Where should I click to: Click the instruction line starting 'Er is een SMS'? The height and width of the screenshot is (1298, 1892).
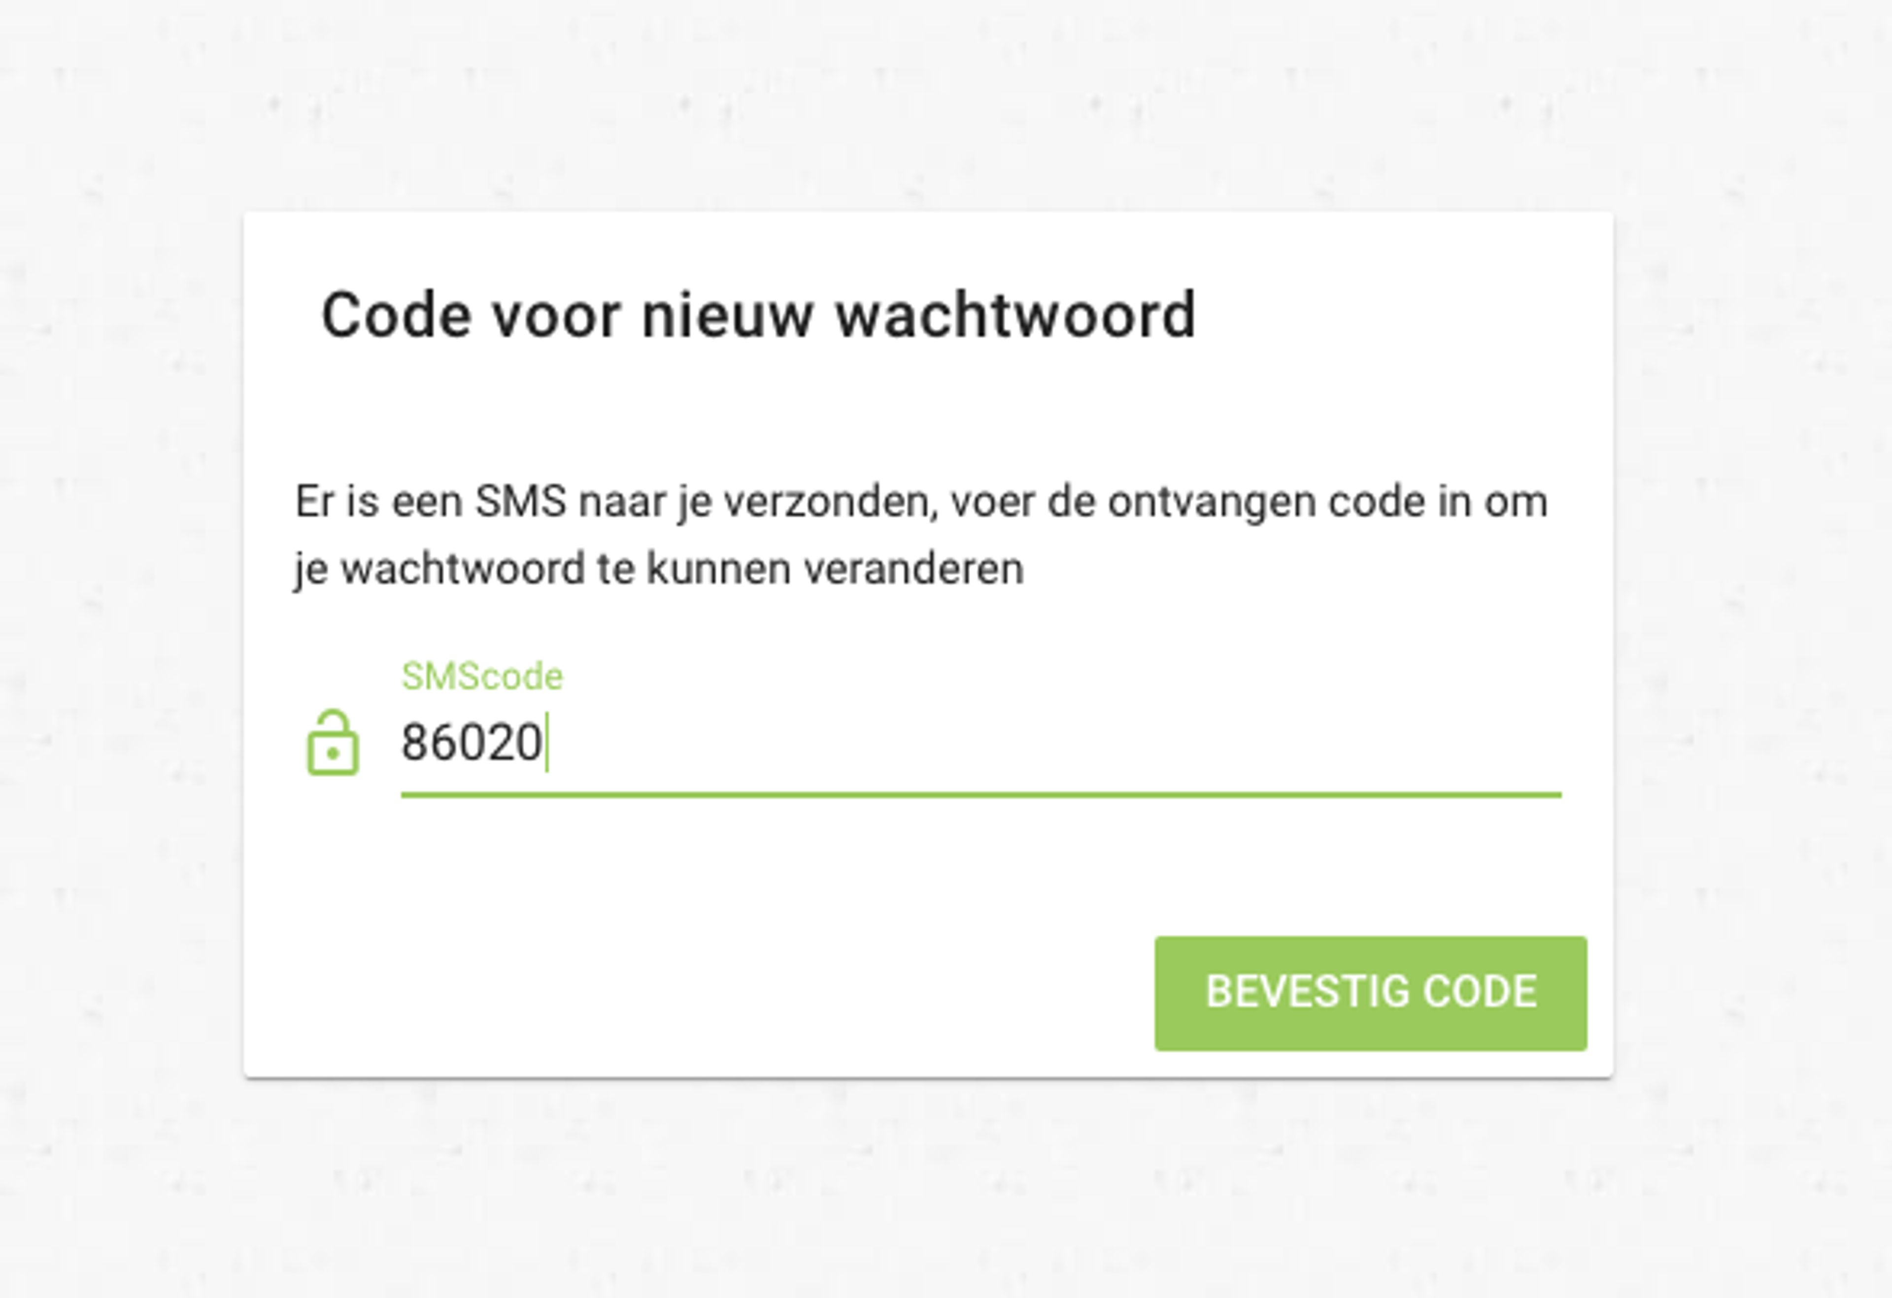coord(921,502)
